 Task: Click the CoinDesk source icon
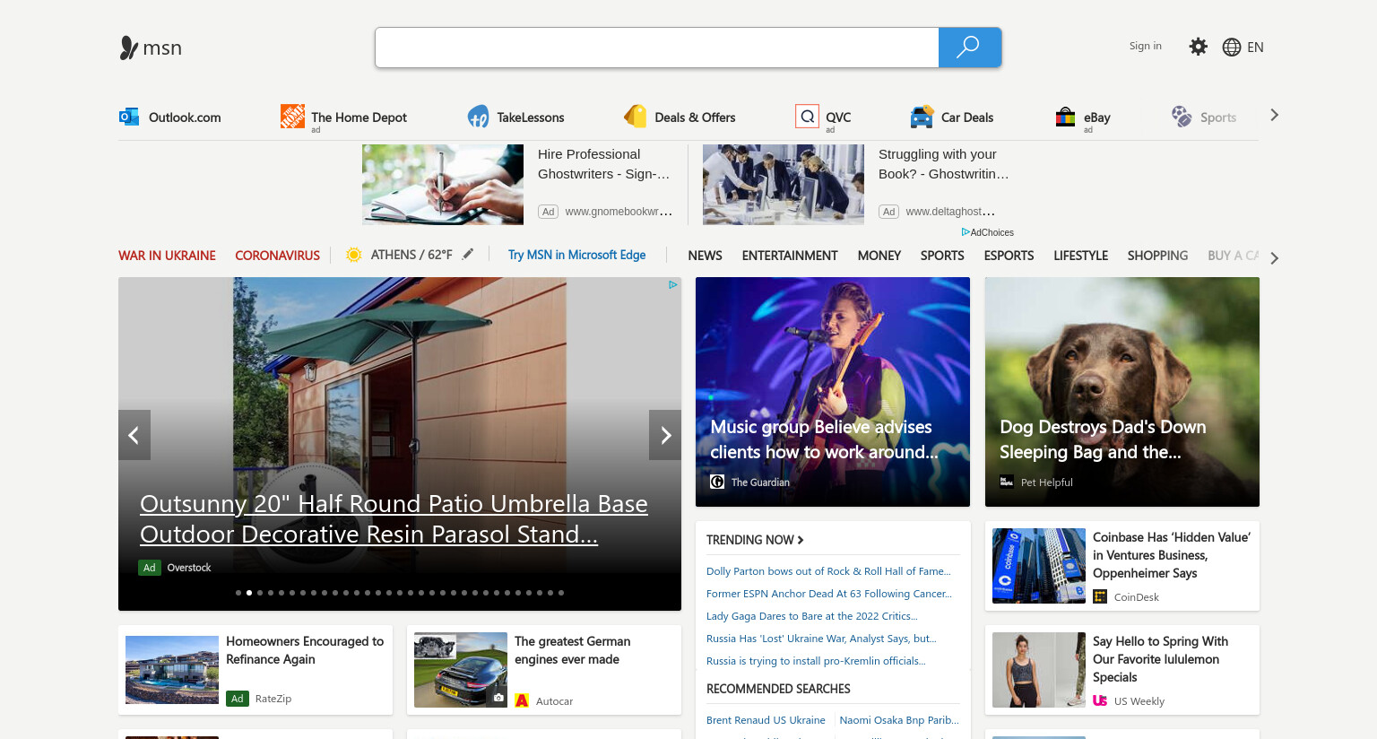pyautogui.click(x=1100, y=596)
